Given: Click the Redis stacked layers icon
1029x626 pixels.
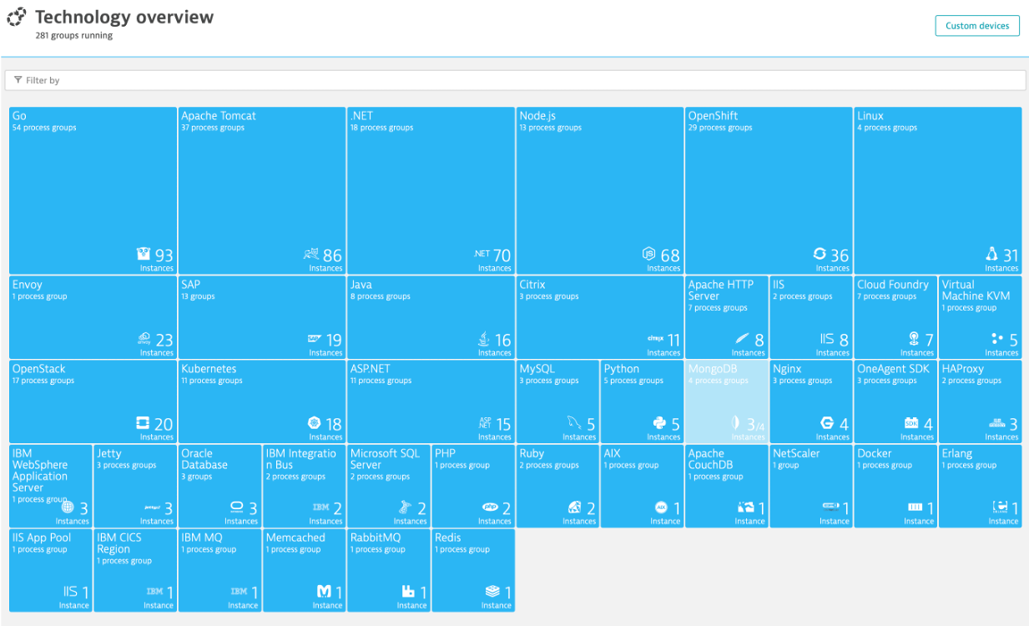Looking at the screenshot, I should point(492,592).
